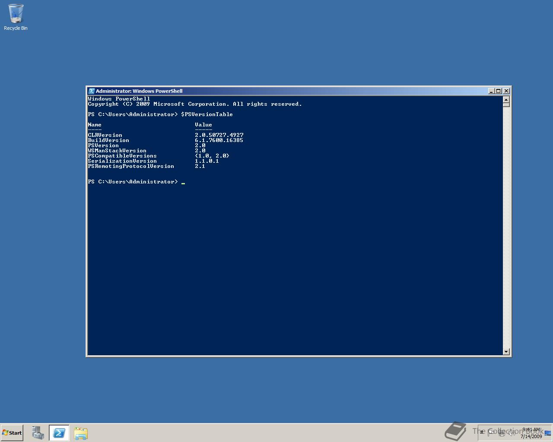The width and height of the screenshot is (553, 442).
Task: Click the last PS C:\Users\Administrator> prompt
Action: point(133,182)
